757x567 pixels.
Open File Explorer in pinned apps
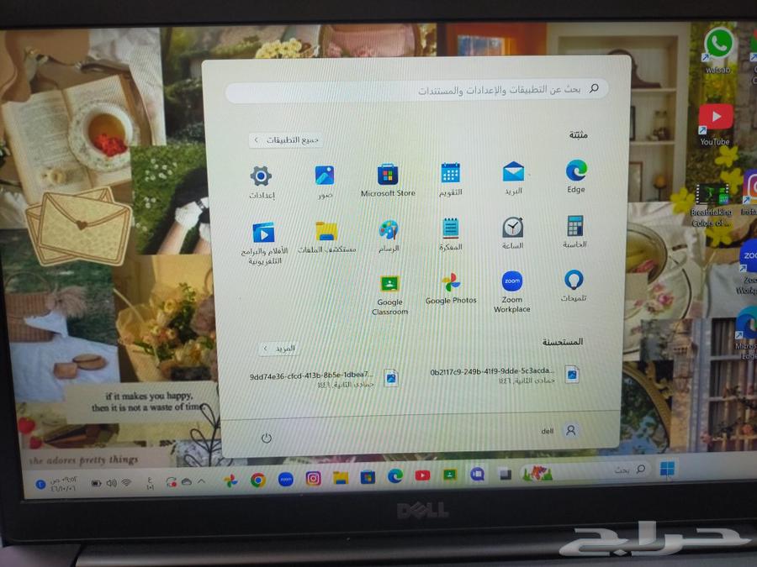[327, 237]
